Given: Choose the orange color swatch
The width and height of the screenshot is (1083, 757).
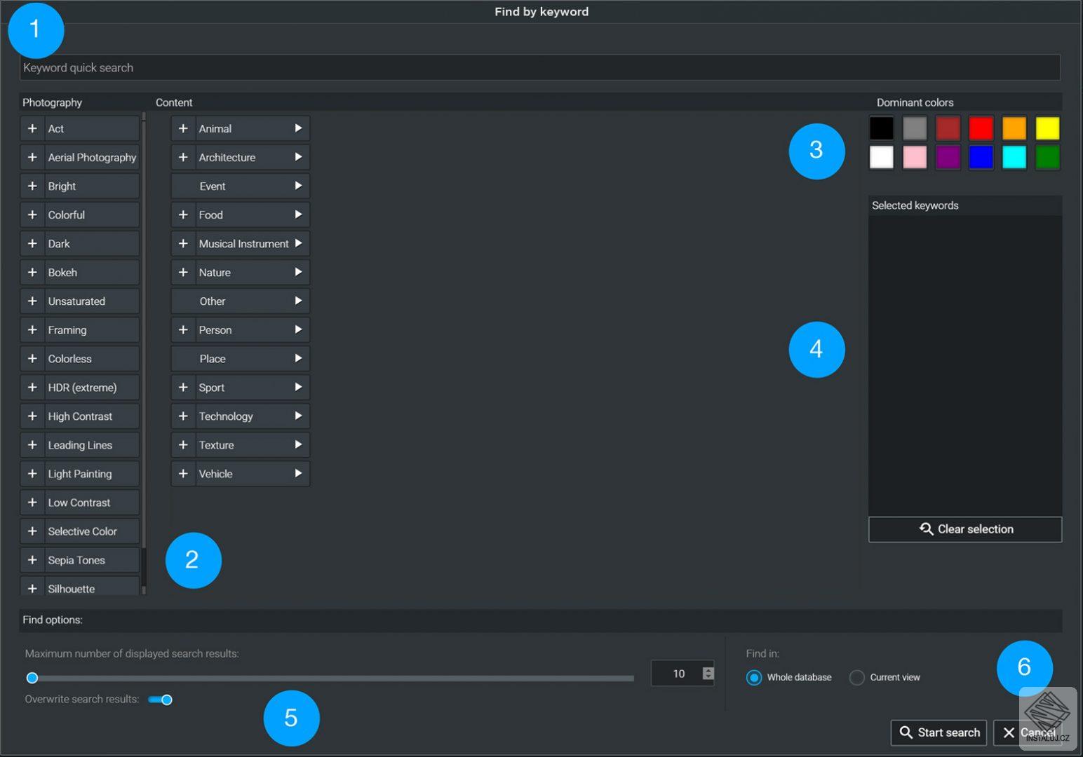Looking at the screenshot, I should [1014, 128].
